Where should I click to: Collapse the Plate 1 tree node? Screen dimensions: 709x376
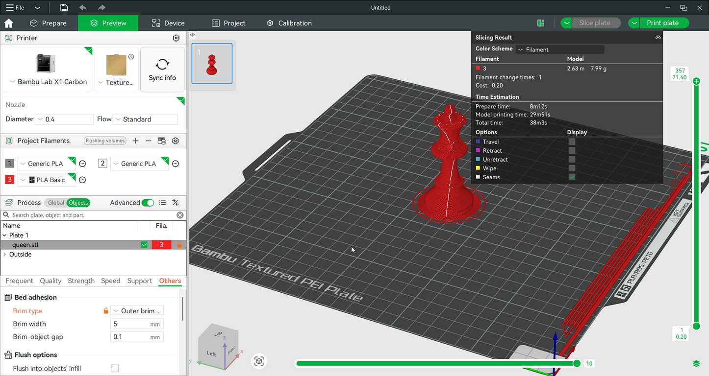5,235
